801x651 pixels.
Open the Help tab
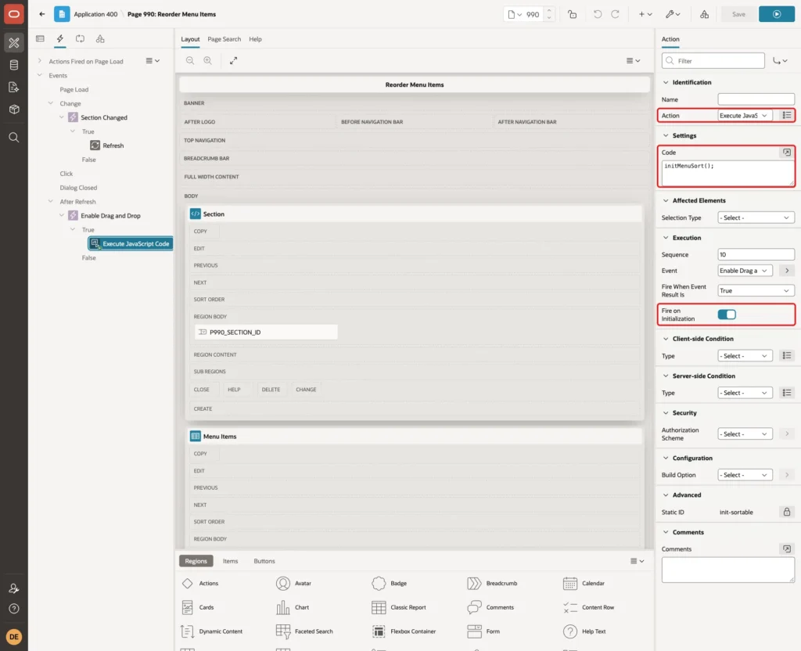256,39
